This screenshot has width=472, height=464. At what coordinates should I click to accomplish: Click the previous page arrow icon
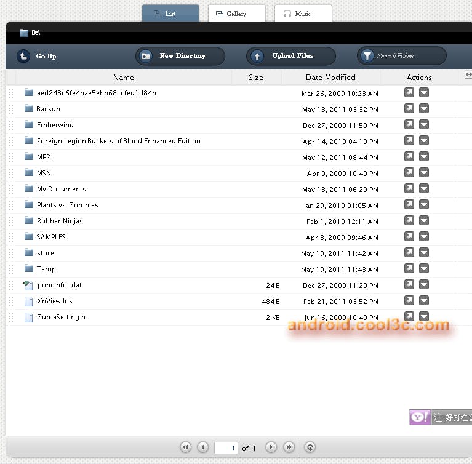(203, 447)
